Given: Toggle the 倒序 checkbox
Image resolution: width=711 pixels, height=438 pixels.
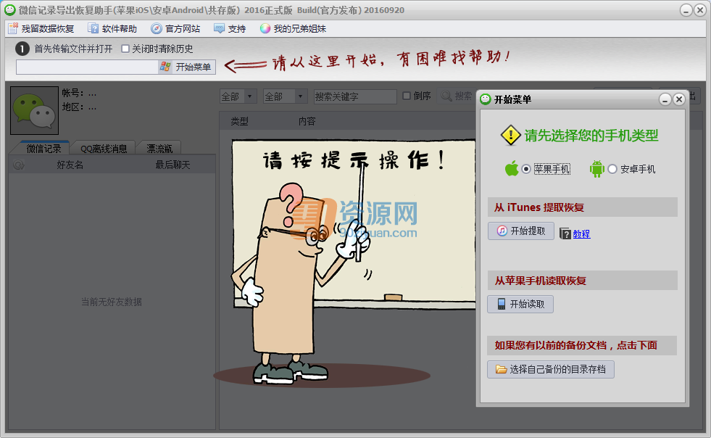Looking at the screenshot, I should 407,96.
